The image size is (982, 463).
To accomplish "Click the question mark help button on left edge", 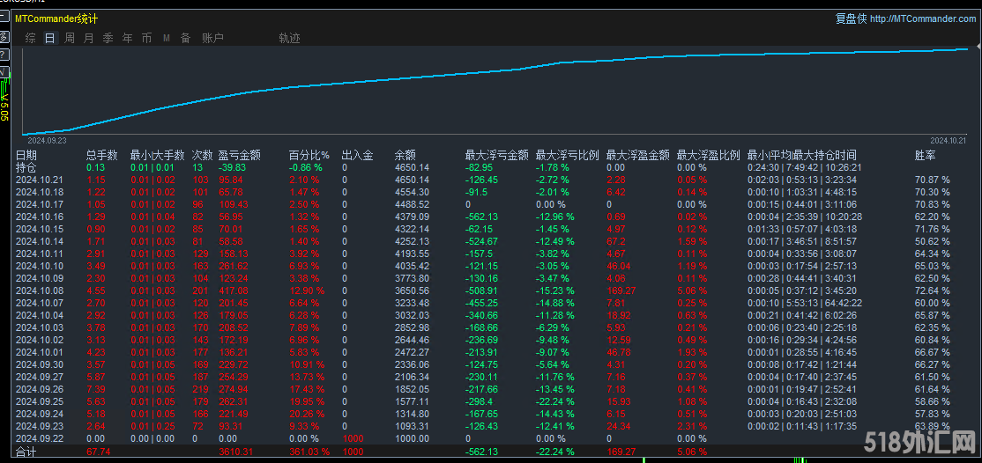I will coord(4,54).
